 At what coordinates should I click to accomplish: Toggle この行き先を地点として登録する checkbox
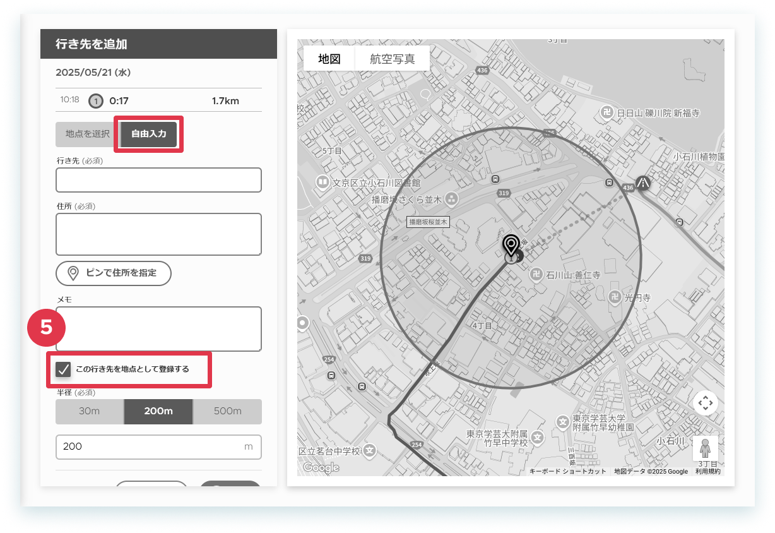pos(63,369)
